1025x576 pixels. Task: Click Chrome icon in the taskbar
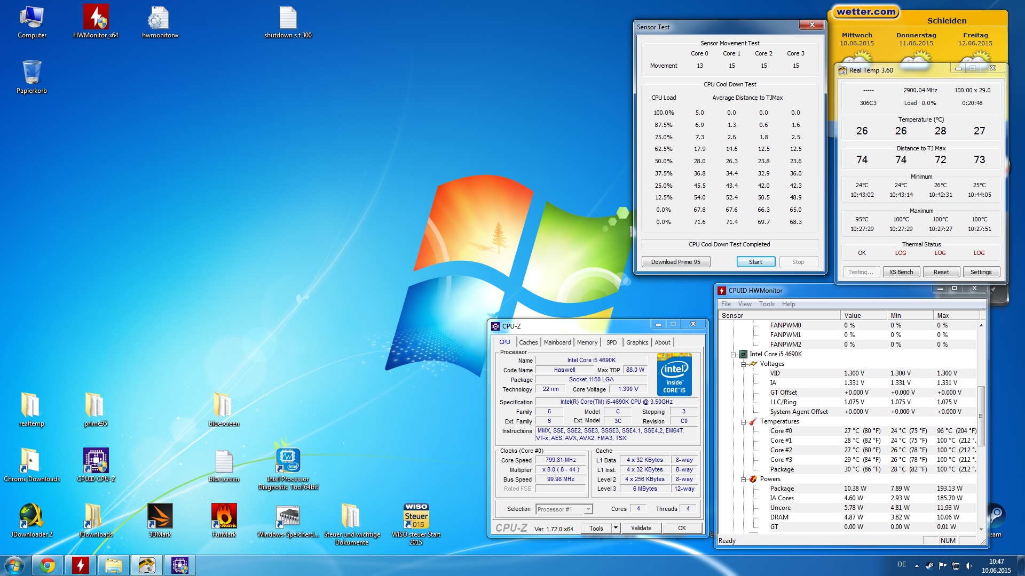[48, 565]
